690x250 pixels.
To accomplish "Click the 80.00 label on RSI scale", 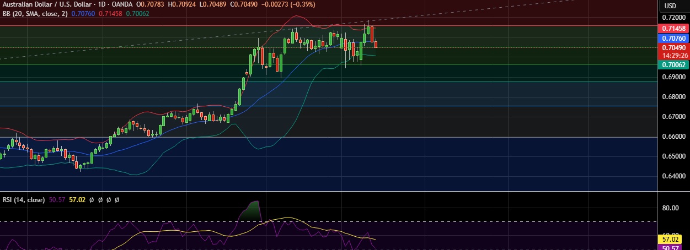I will (671, 208).
